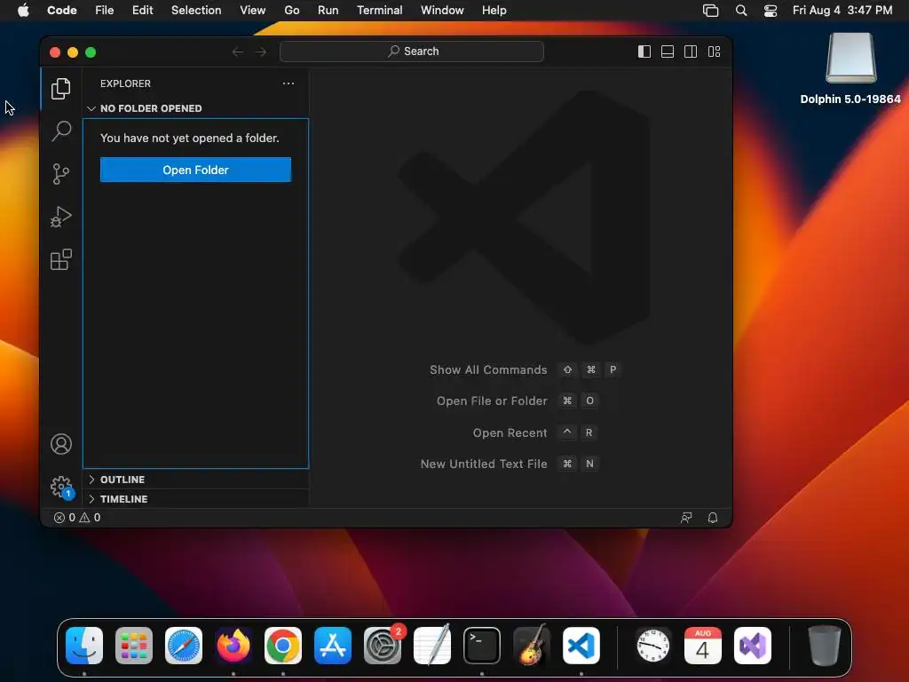Open Customize Layout icon in title bar
Image resolution: width=909 pixels, height=682 pixels.
(715, 52)
